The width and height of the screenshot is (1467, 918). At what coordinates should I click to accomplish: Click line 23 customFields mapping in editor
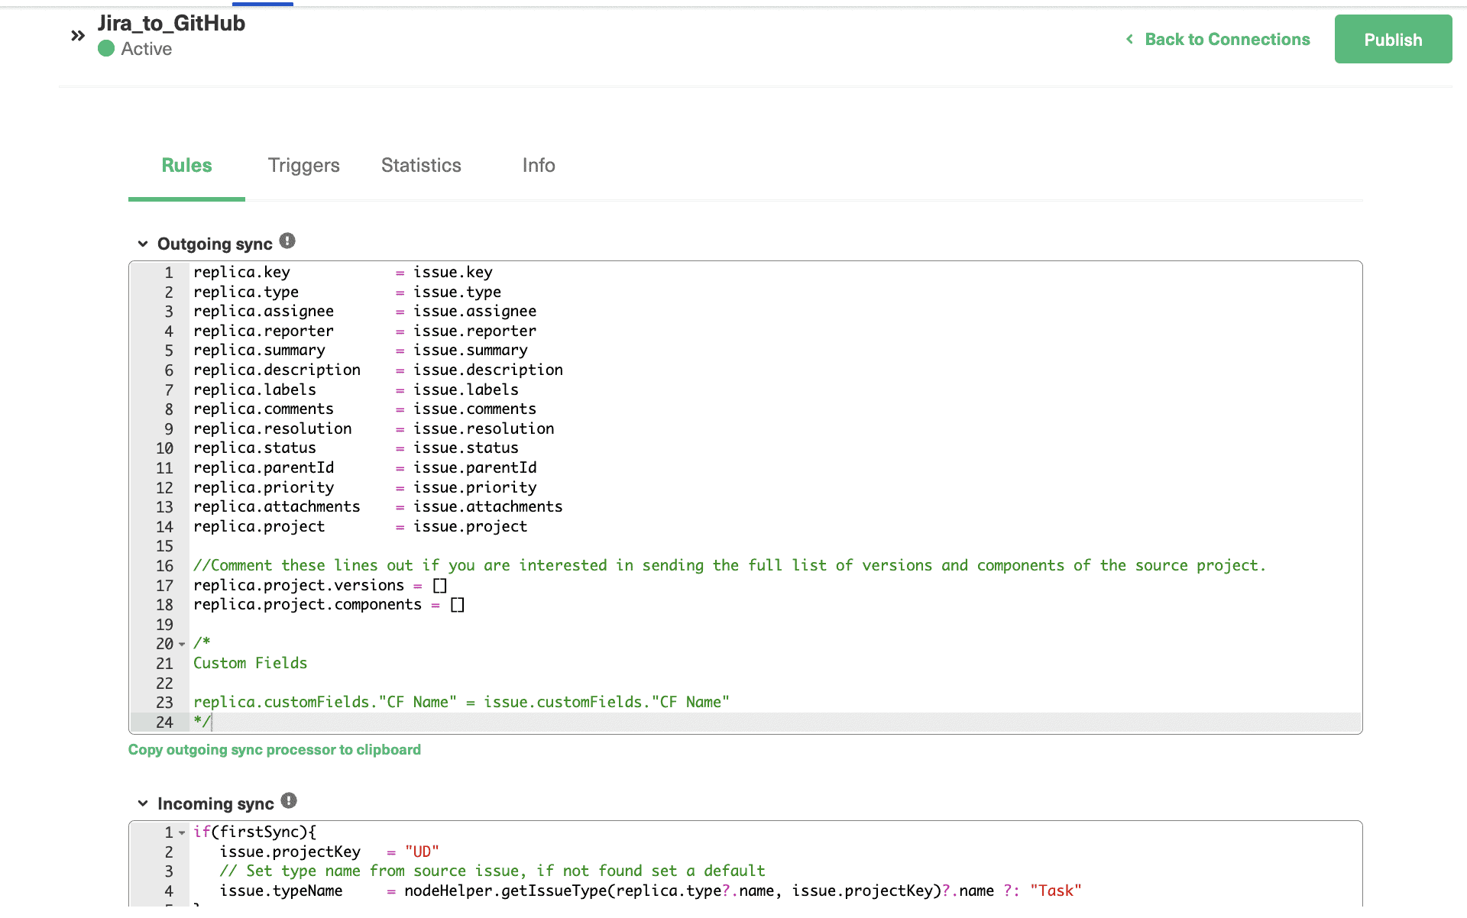[x=461, y=702]
